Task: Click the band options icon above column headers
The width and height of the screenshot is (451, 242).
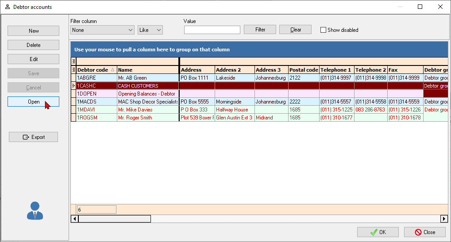Action: click(x=73, y=61)
